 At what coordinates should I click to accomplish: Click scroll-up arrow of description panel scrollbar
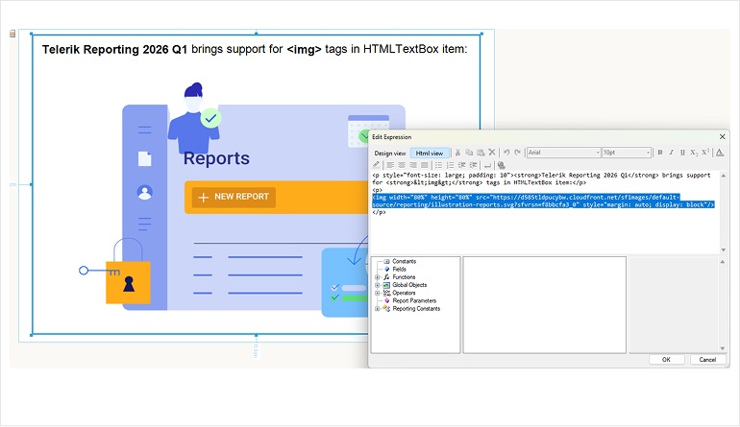pyautogui.click(x=723, y=262)
